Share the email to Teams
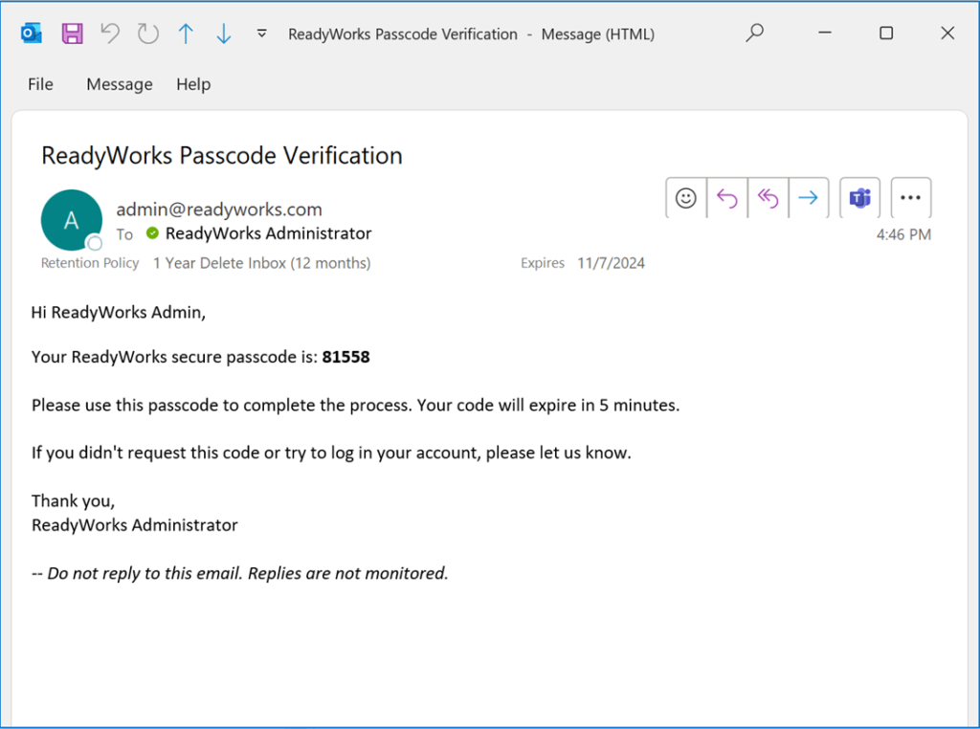 (x=858, y=197)
